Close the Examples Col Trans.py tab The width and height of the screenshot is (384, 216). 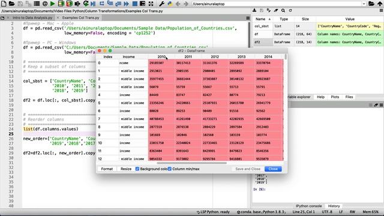58,18
